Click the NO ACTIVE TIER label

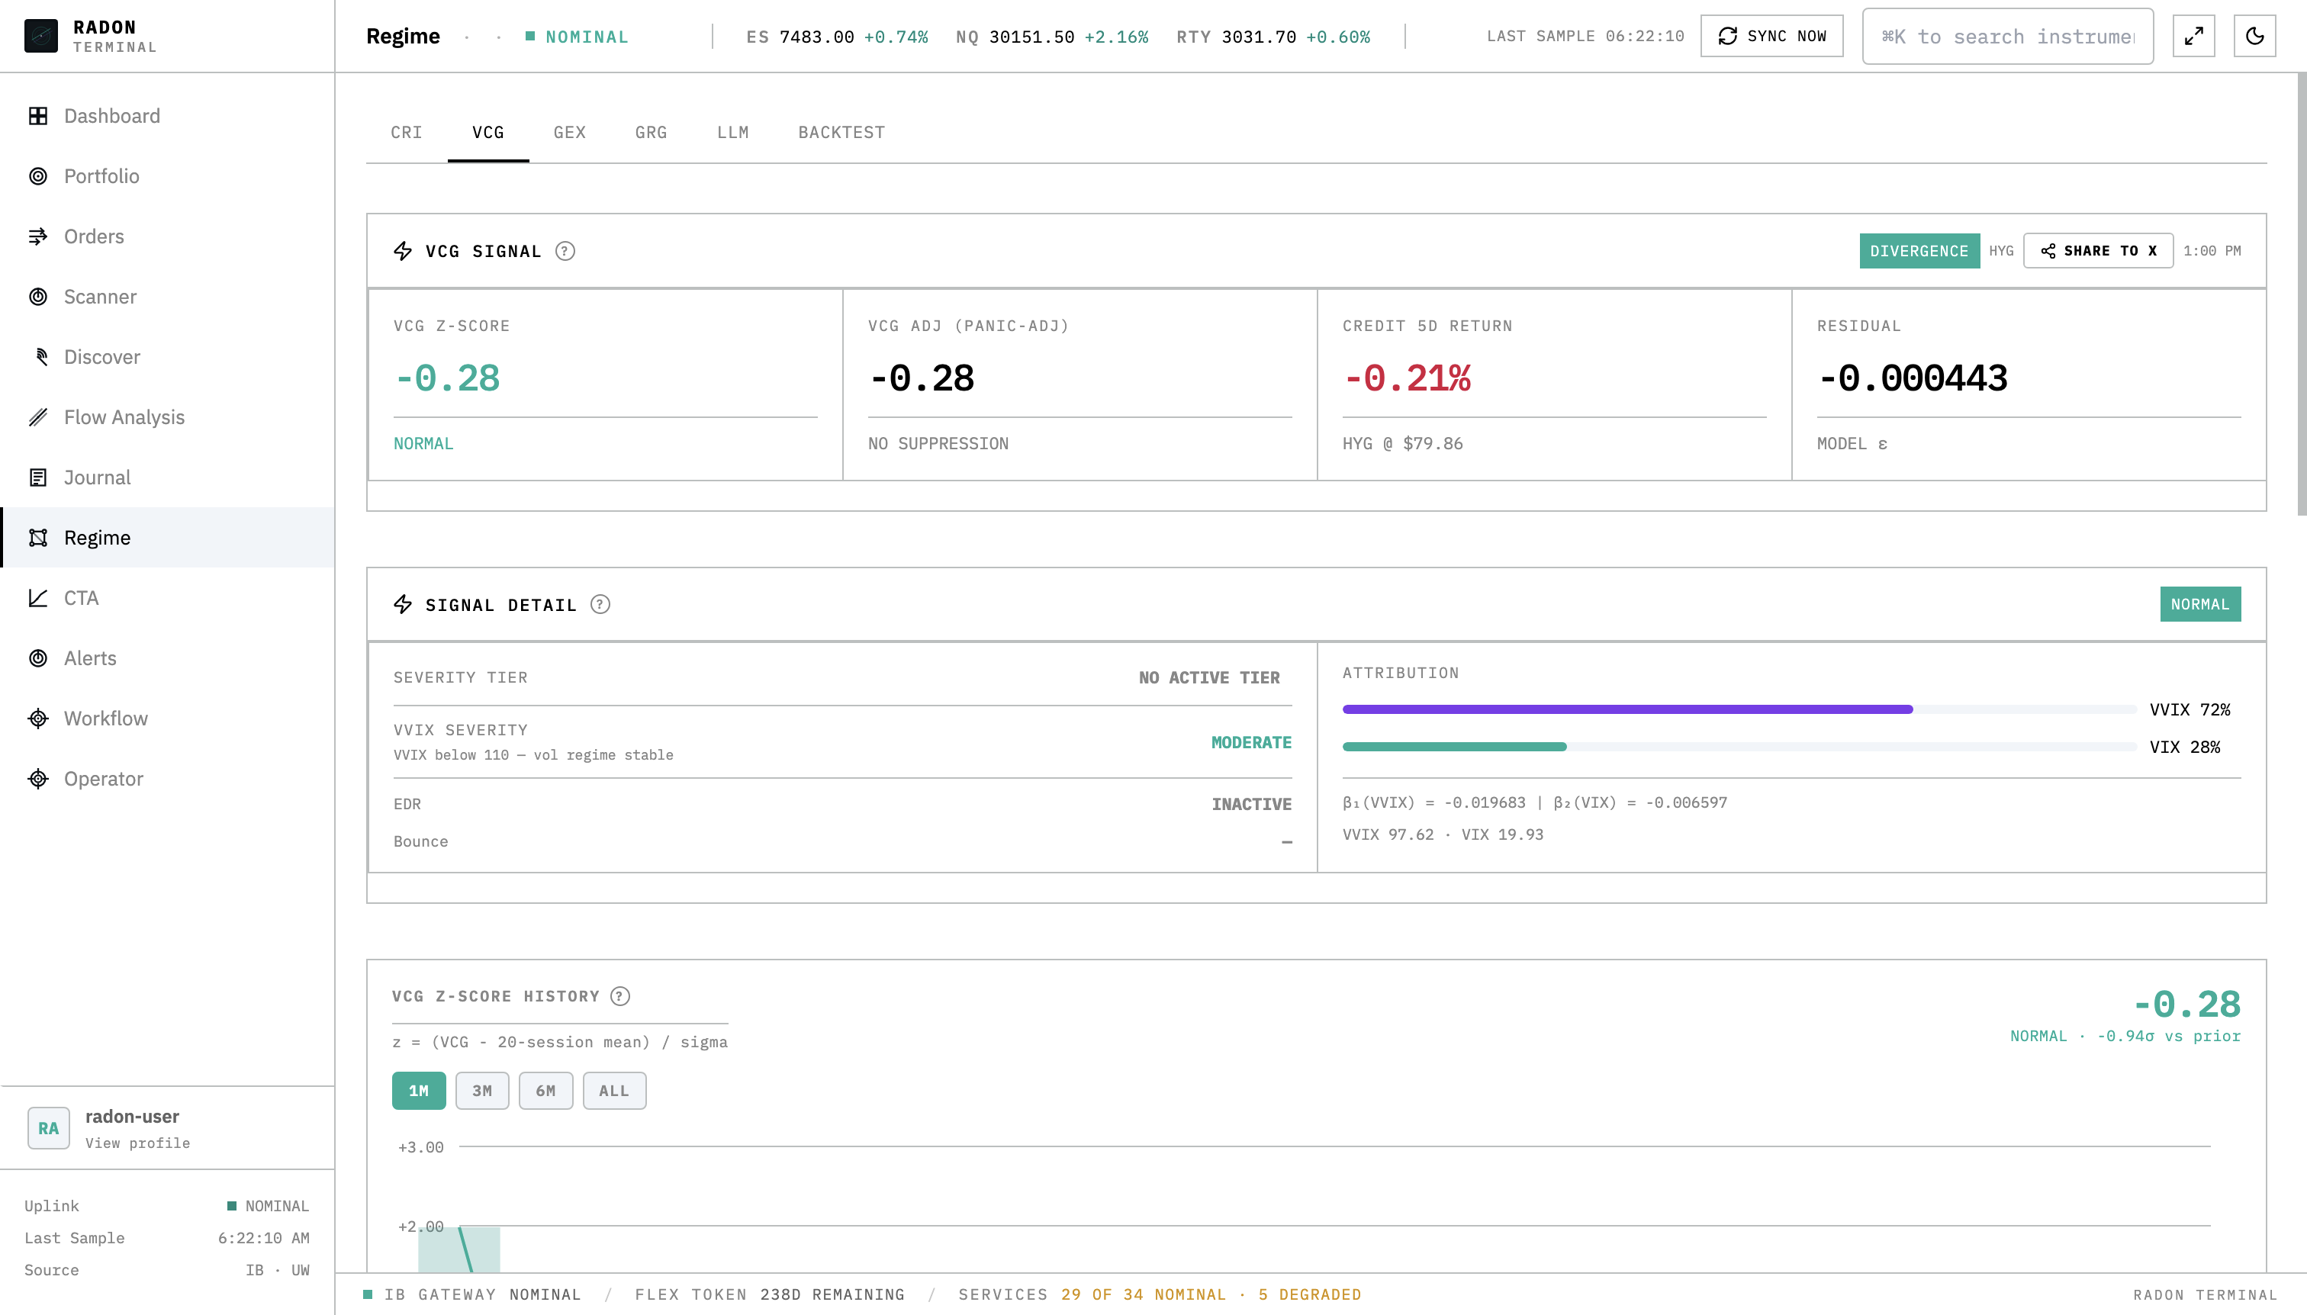(x=1209, y=677)
